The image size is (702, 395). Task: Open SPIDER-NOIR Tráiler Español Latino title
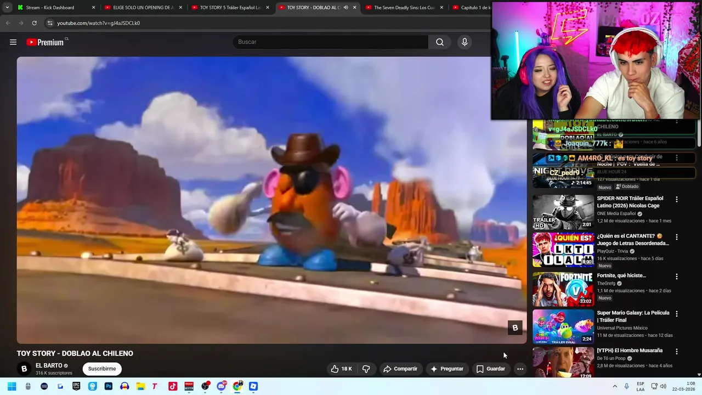pos(630,202)
